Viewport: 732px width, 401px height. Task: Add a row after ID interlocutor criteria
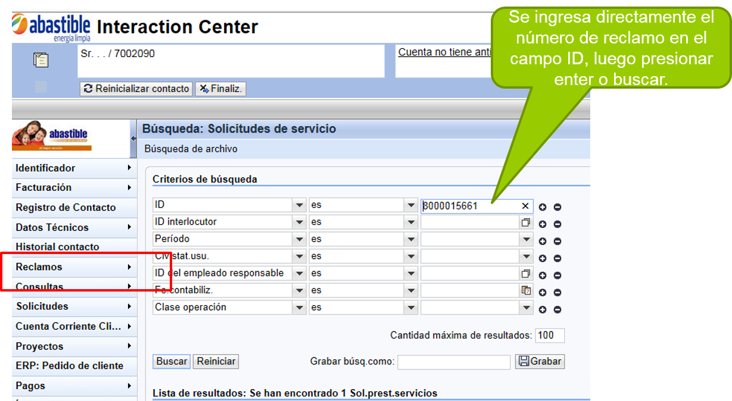(543, 224)
